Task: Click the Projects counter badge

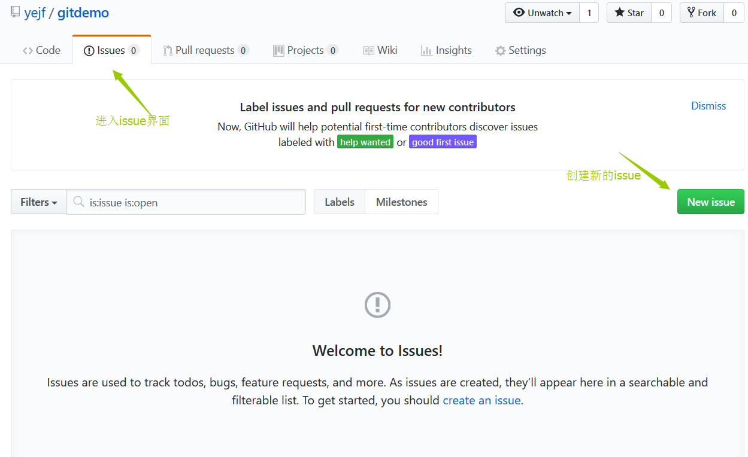Action: point(333,50)
